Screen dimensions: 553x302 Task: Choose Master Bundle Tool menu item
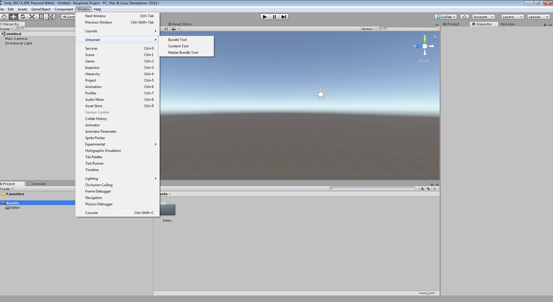coord(186,53)
